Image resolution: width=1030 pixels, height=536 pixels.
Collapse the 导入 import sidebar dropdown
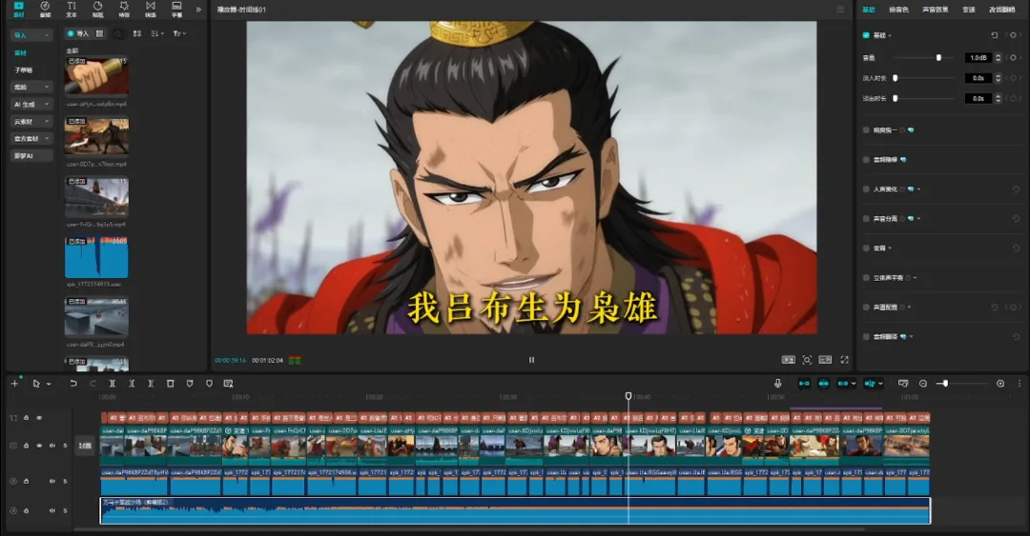pos(47,35)
